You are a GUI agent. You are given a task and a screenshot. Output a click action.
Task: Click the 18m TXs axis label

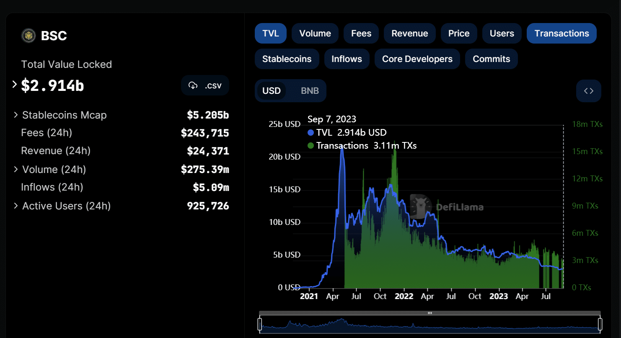pos(587,124)
